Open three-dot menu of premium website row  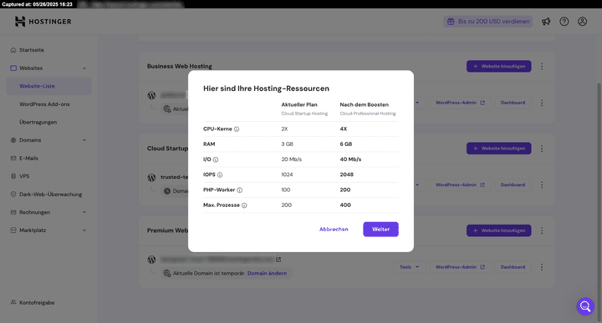[542, 267]
